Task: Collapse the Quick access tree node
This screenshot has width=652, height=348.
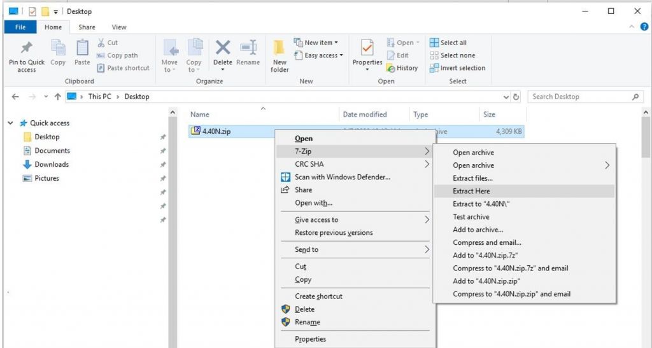Action: [x=10, y=123]
